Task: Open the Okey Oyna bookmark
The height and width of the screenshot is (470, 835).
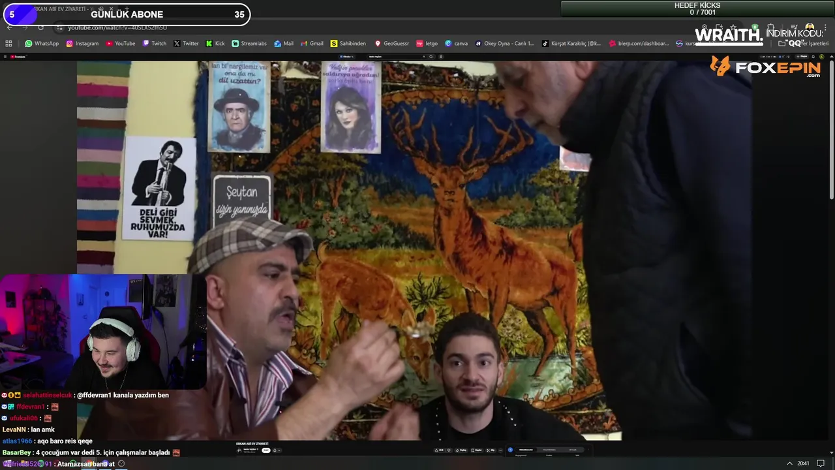Action: pos(504,44)
